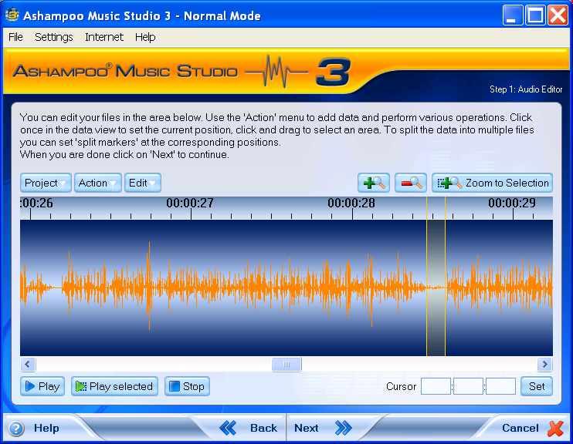Click Zoom to Selection button
The width and height of the screenshot is (573, 444).
coord(493,183)
